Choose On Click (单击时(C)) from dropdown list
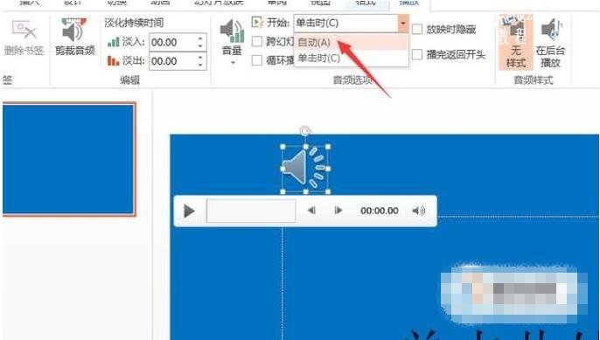Image resolution: width=600 pixels, height=340 pixels. click(x=351, y=59)
